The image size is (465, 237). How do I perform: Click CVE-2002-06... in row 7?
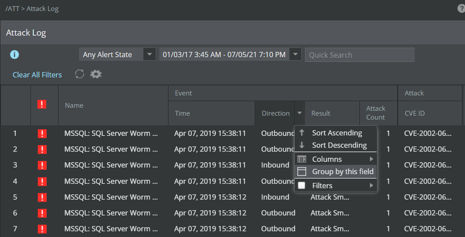[428, 229]
